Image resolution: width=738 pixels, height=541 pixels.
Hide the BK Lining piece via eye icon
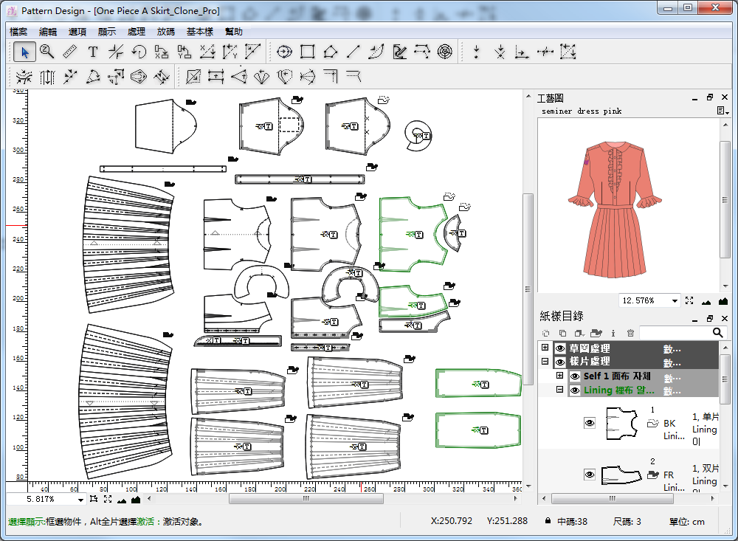point(590,423)
